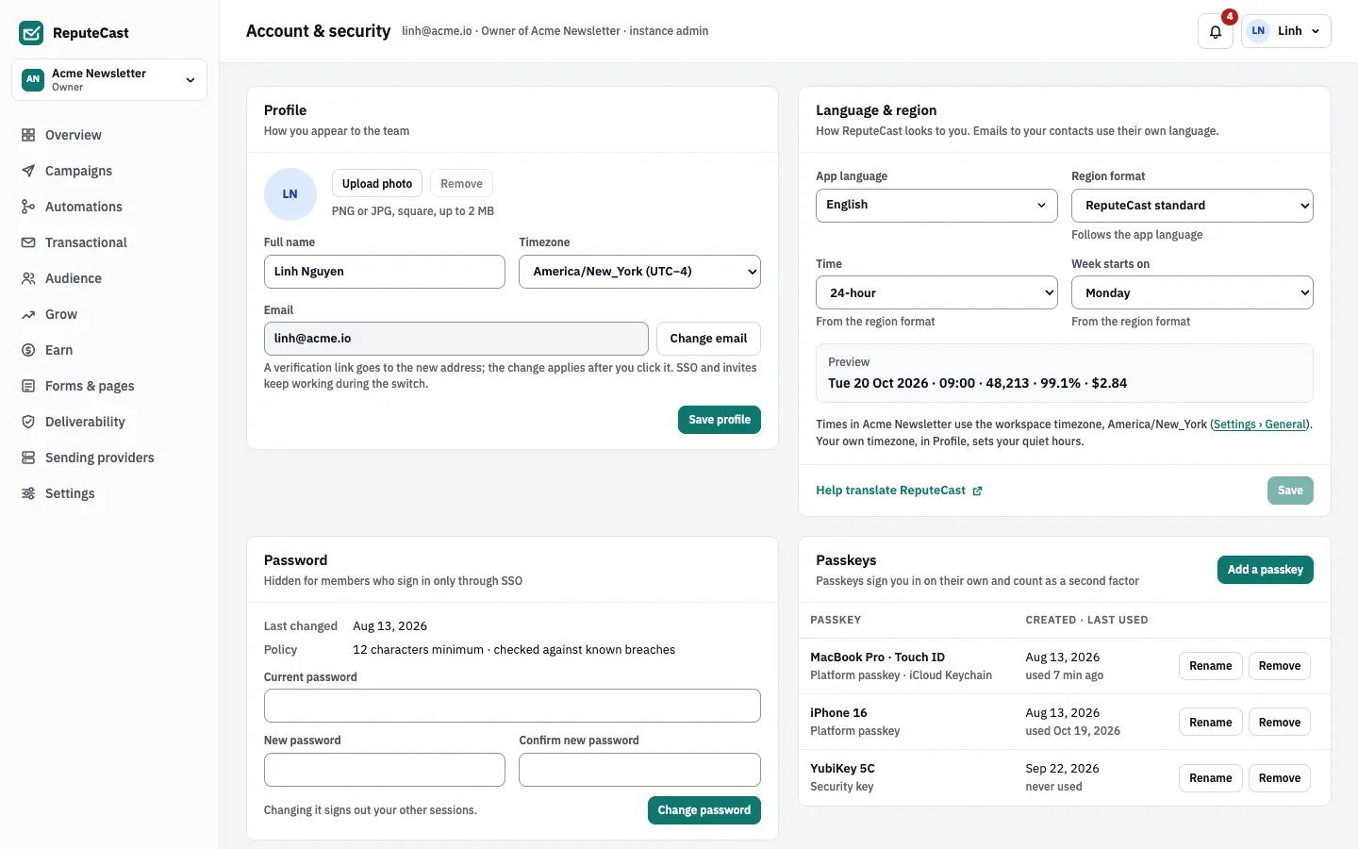Click the Change password button
1358x849 pixels.
click(704, 810)
